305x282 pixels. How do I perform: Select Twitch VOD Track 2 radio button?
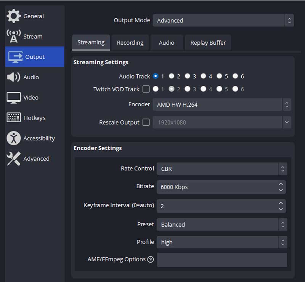click(171, 89)
